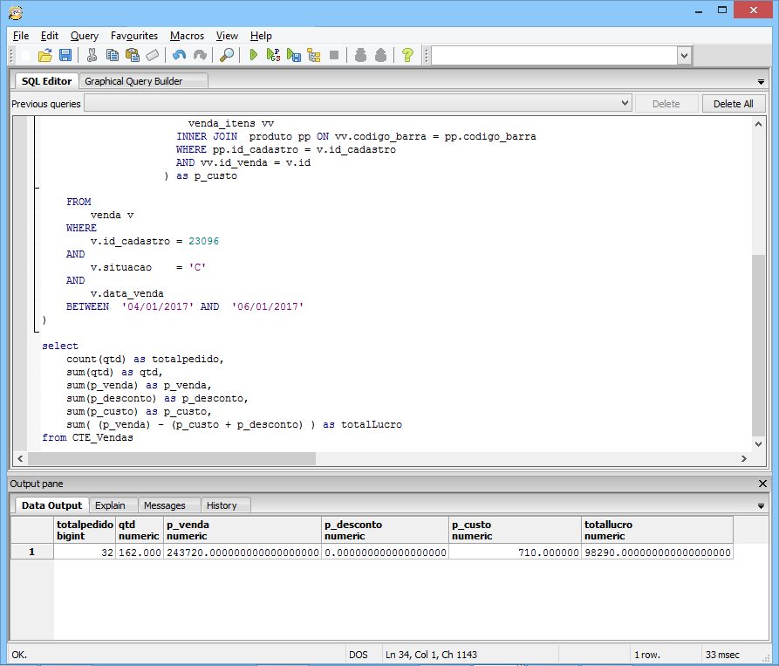Image resolution: width=779 pixels, height=666 pixels.
Task: Open the Query menu
Action: click(85, 36)
